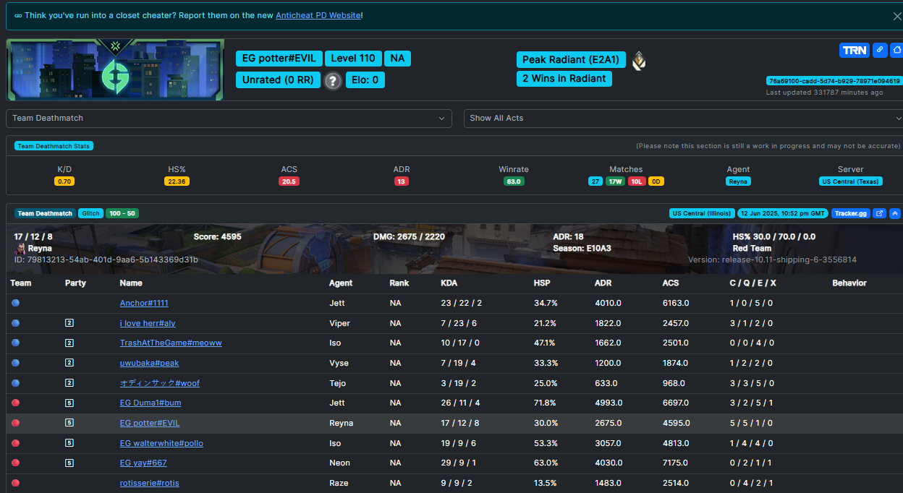
Task: Open EG walterwhite#pollo player profile
Action: (161, 443)
